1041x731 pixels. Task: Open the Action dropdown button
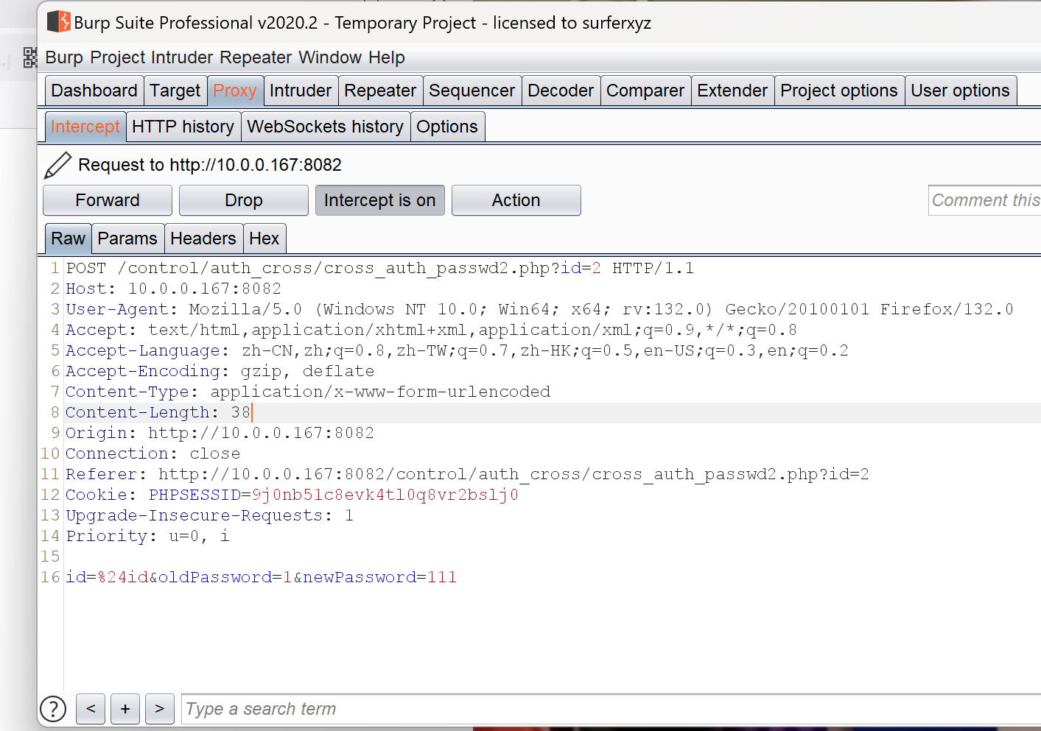516,200
